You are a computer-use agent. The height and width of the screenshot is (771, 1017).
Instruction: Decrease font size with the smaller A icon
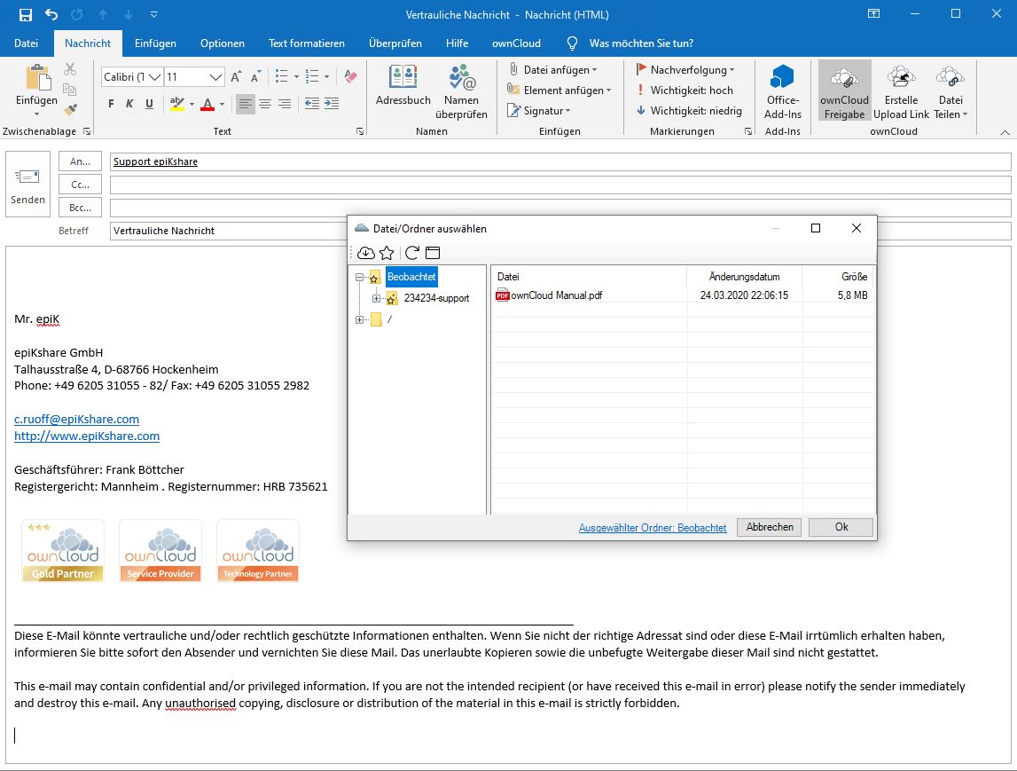[256, 76]
